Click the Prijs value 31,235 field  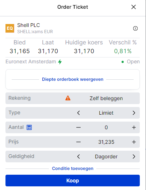(106, 142)
